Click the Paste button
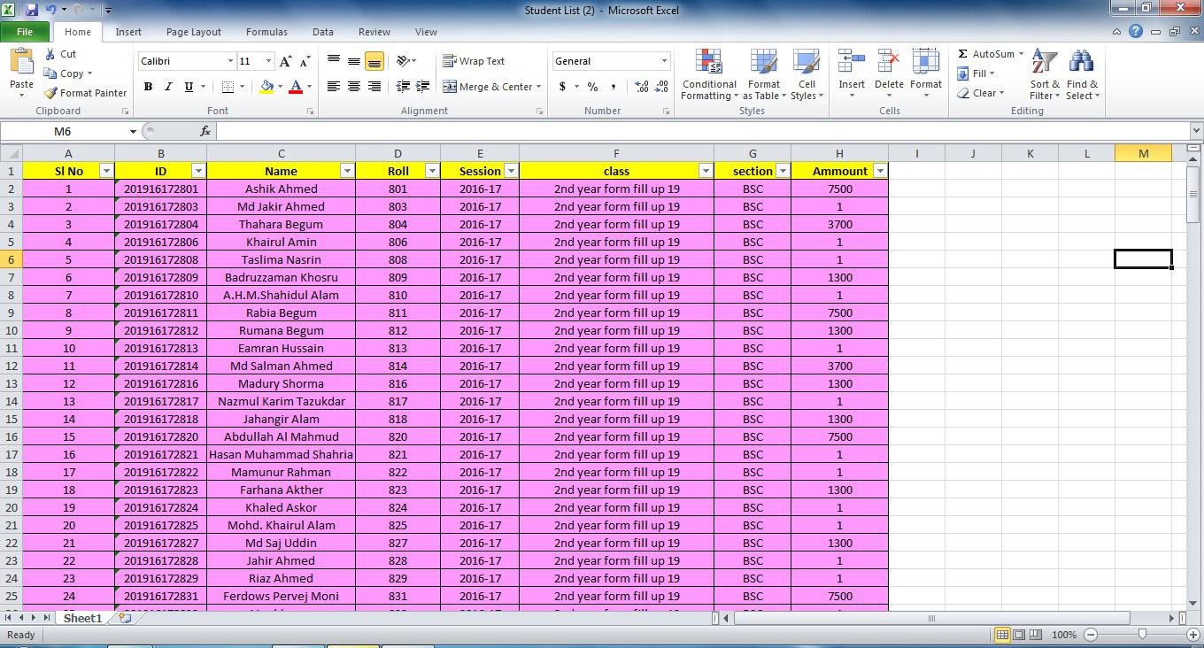The height and width of the screenshot is (648, 1204). 20,71
